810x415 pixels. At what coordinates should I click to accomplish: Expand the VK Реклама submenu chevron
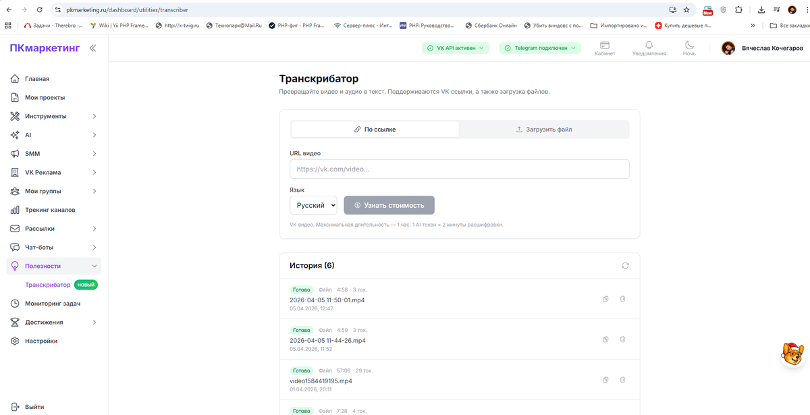click(94, 172)
